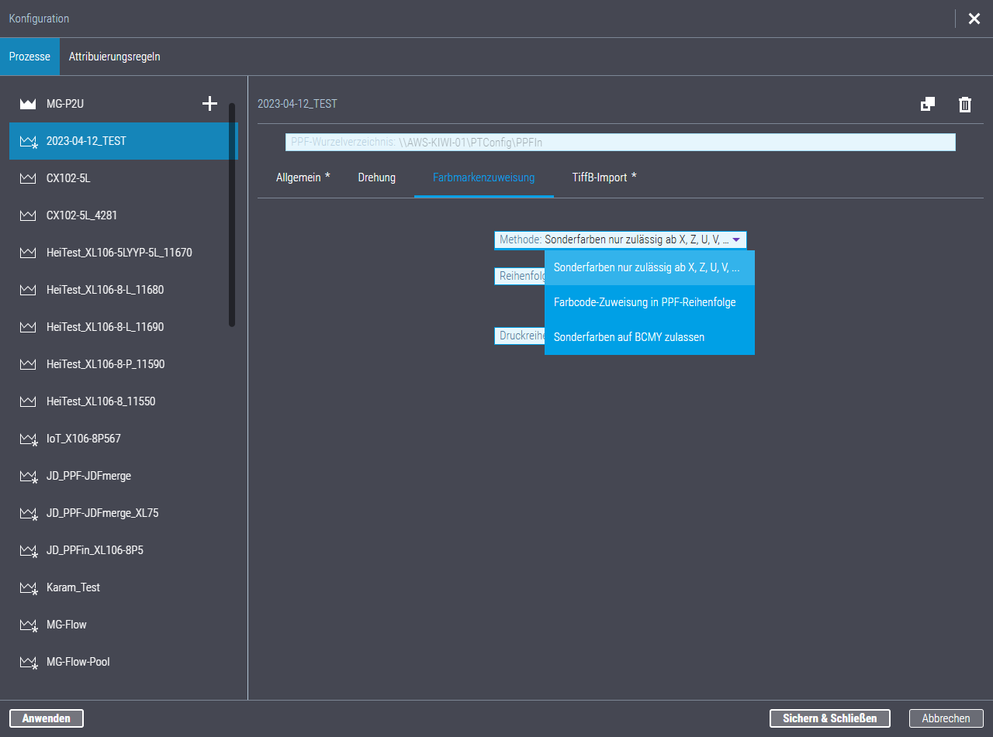Screen dimensions: 993x737
Task: Click the chart icon next to JD_PPF-JDFmerge
Action: pyautogui.click(x=28, y=476)
